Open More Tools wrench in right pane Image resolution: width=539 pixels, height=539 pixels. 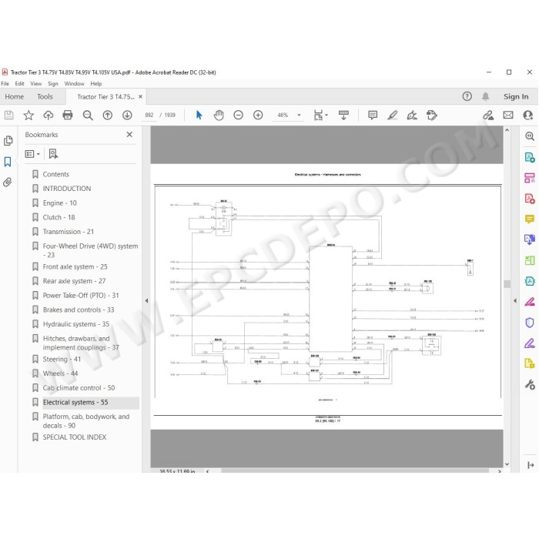coord(530,384)
